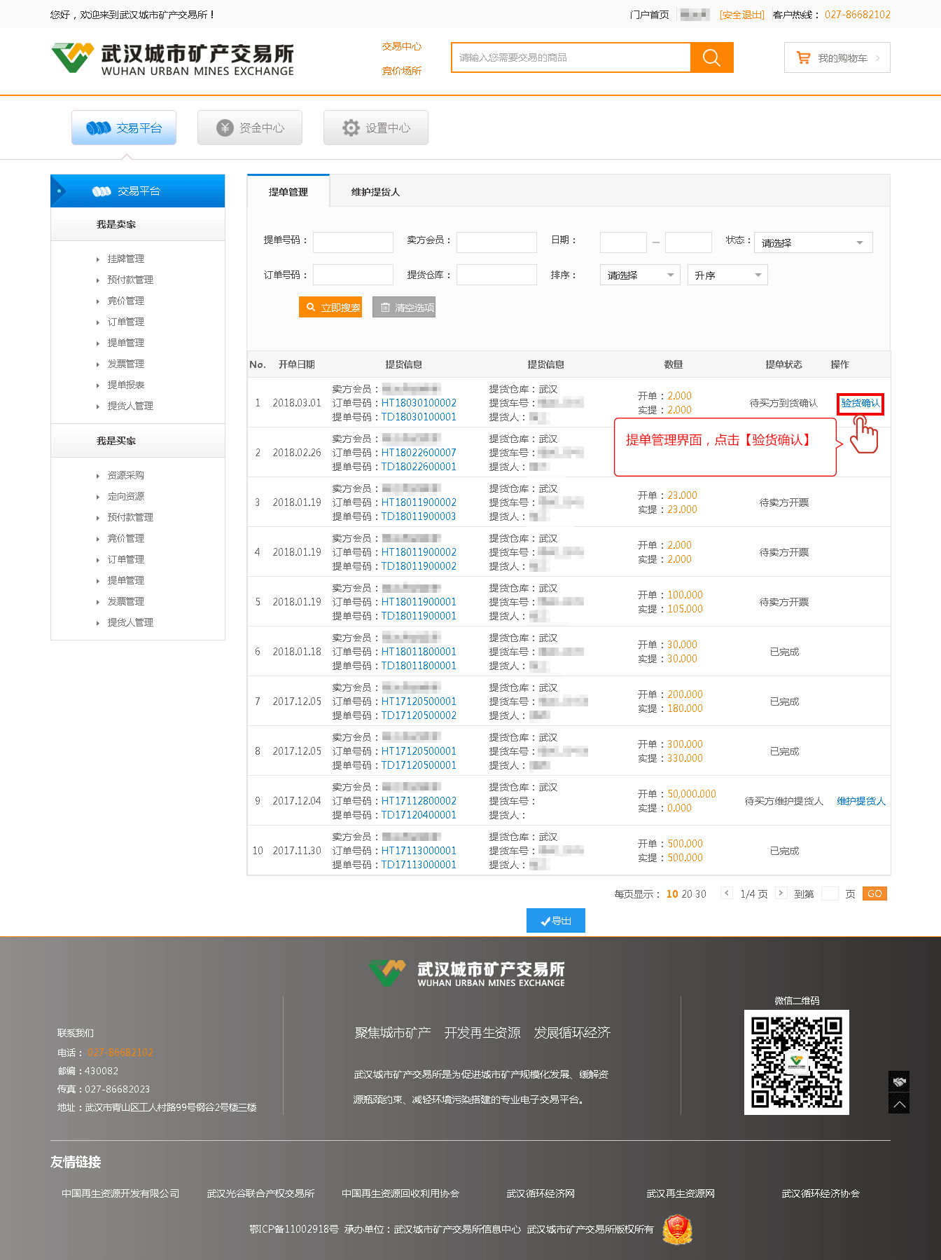Open the 升序 order dropdown

(727, 275)
